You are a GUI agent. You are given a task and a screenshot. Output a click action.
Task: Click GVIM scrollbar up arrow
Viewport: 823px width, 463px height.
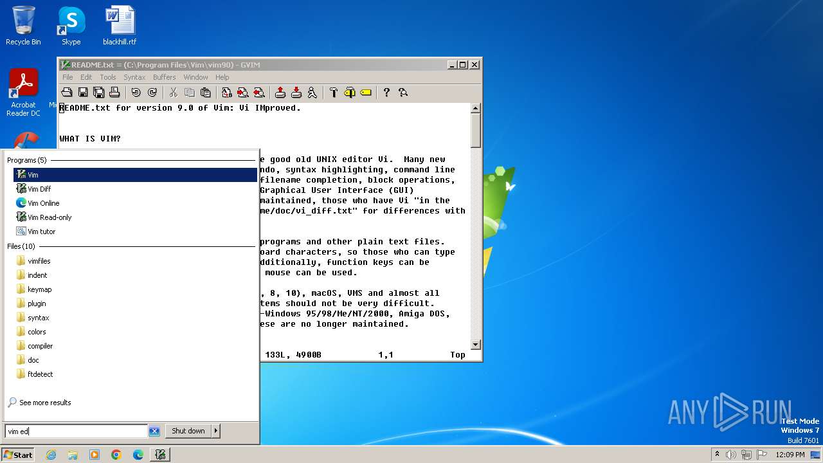pyautogui.click(x=476, y=108)
